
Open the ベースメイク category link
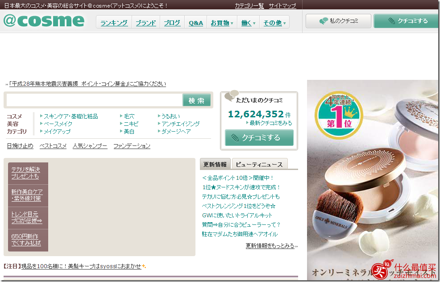[x=58, y=124]
